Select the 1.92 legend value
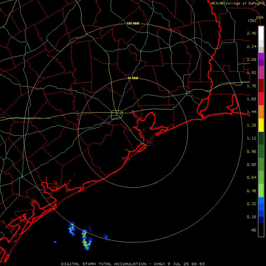This screenshot has height=266, width=266. tap(252, 73)
